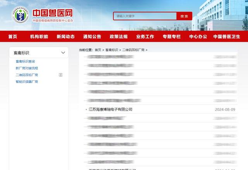Click the 畜禽标识 sidebar panel heading
248x170 pixels.
click(22, 53)
